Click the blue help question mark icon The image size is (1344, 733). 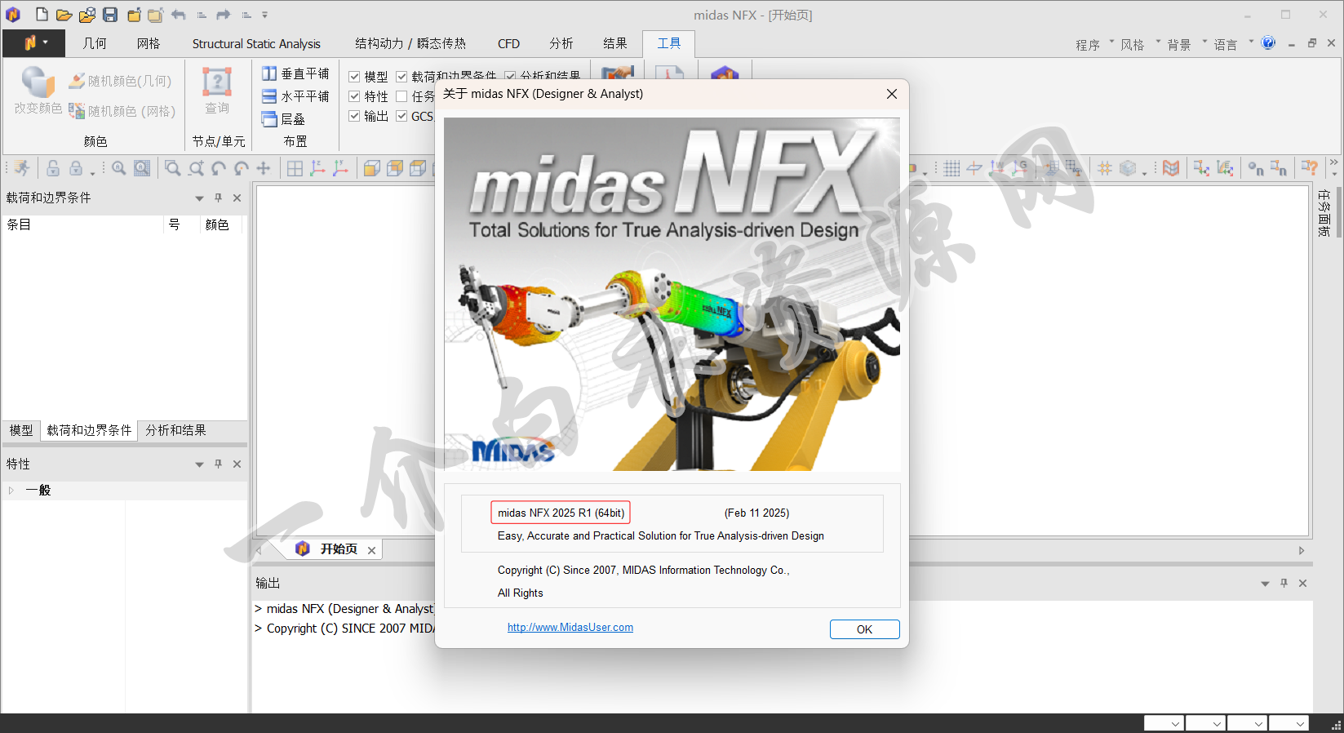(1268, 43)
